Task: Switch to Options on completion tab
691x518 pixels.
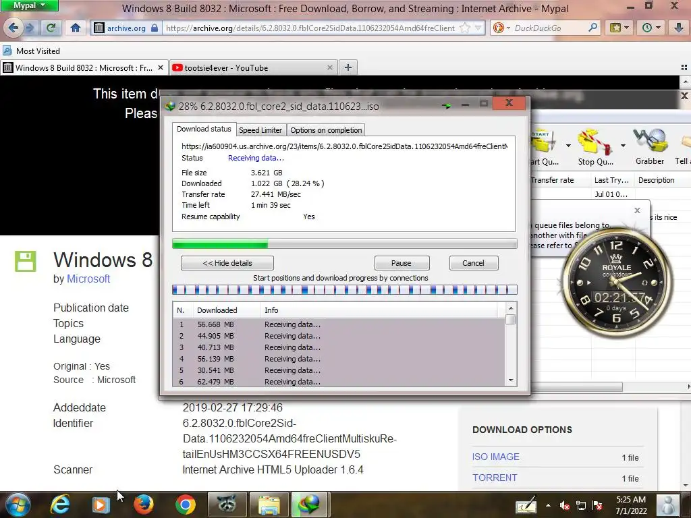Action: click(x=326, y=130)
